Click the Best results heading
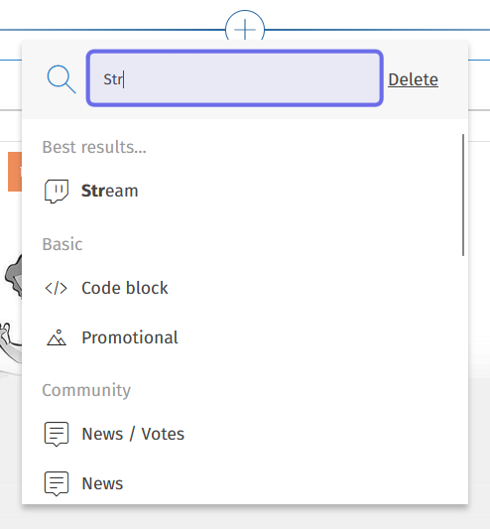This screenshot has height=529, width=490. tap(94, 147)
